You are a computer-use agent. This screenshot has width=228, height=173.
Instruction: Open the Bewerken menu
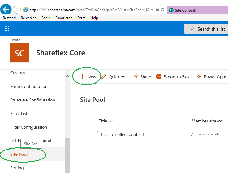pyautogui.click(x=28, y=18)
